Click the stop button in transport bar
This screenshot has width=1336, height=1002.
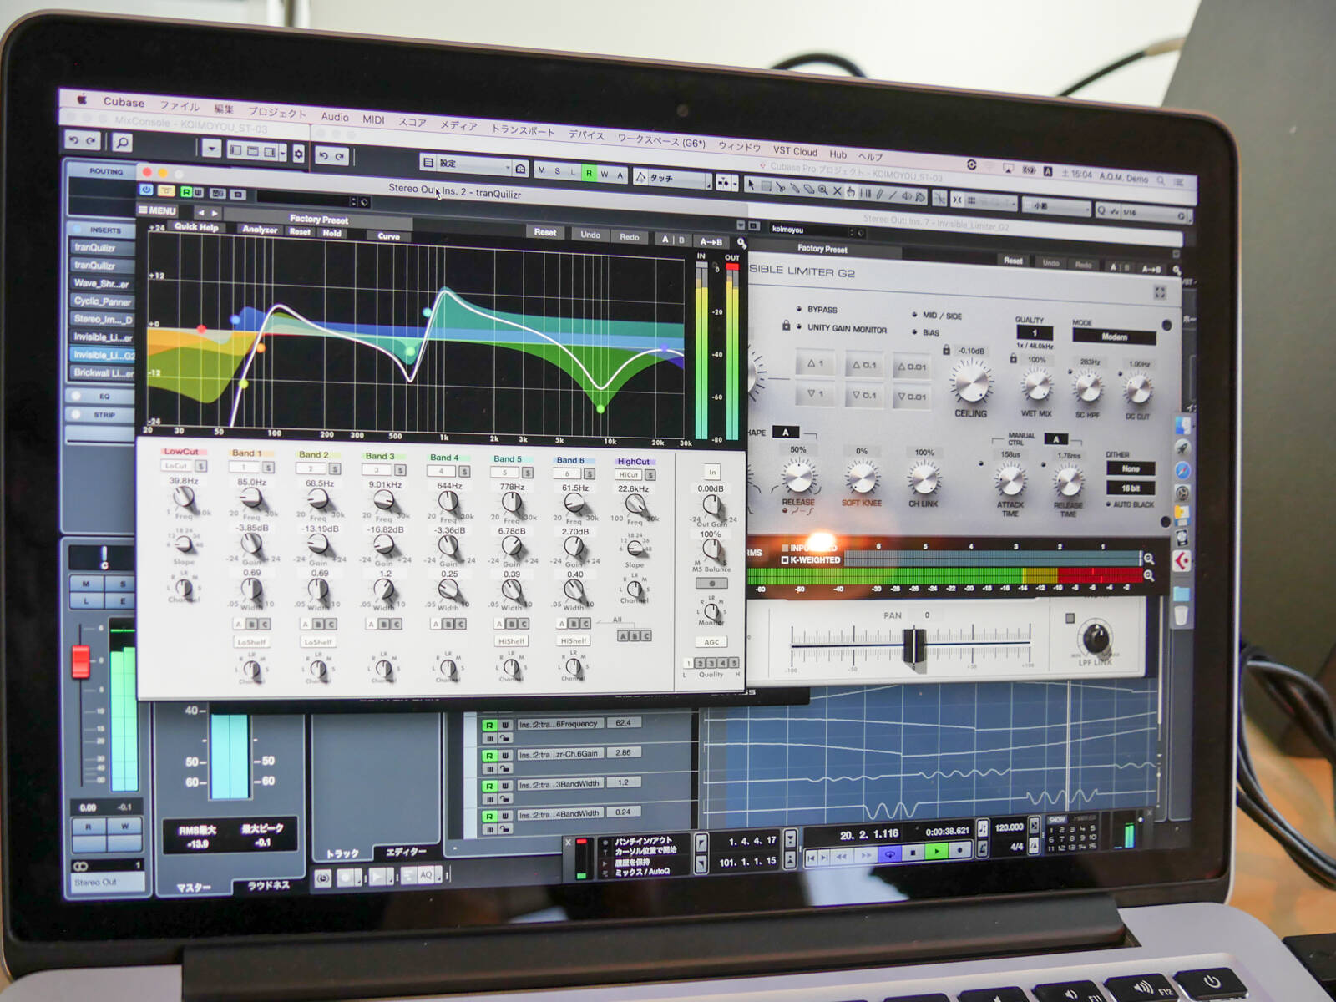[913, 853]
